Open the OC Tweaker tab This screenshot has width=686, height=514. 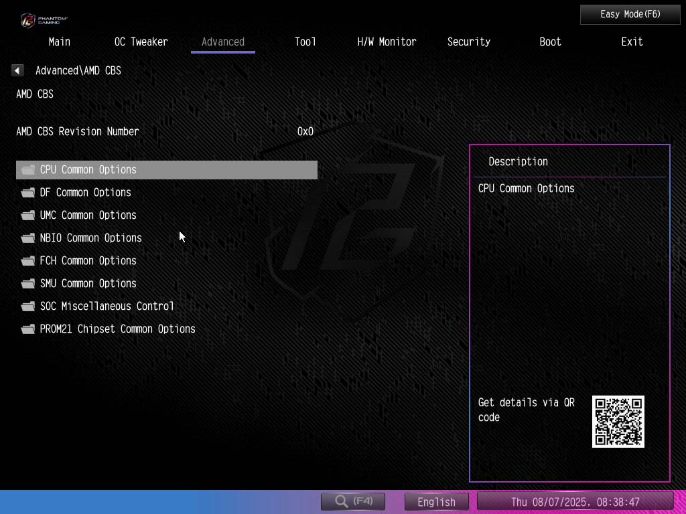141,41
